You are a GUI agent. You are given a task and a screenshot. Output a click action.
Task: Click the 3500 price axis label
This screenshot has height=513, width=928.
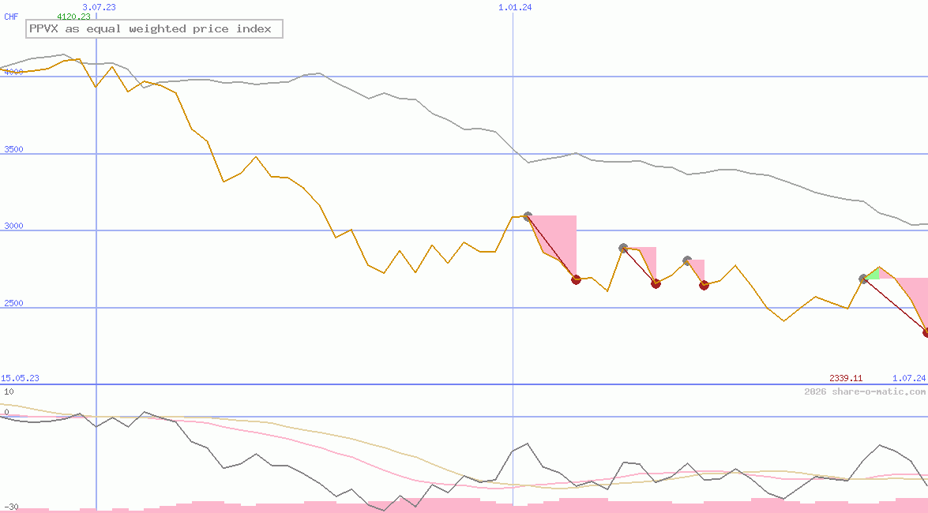click(x=13, y=149)
